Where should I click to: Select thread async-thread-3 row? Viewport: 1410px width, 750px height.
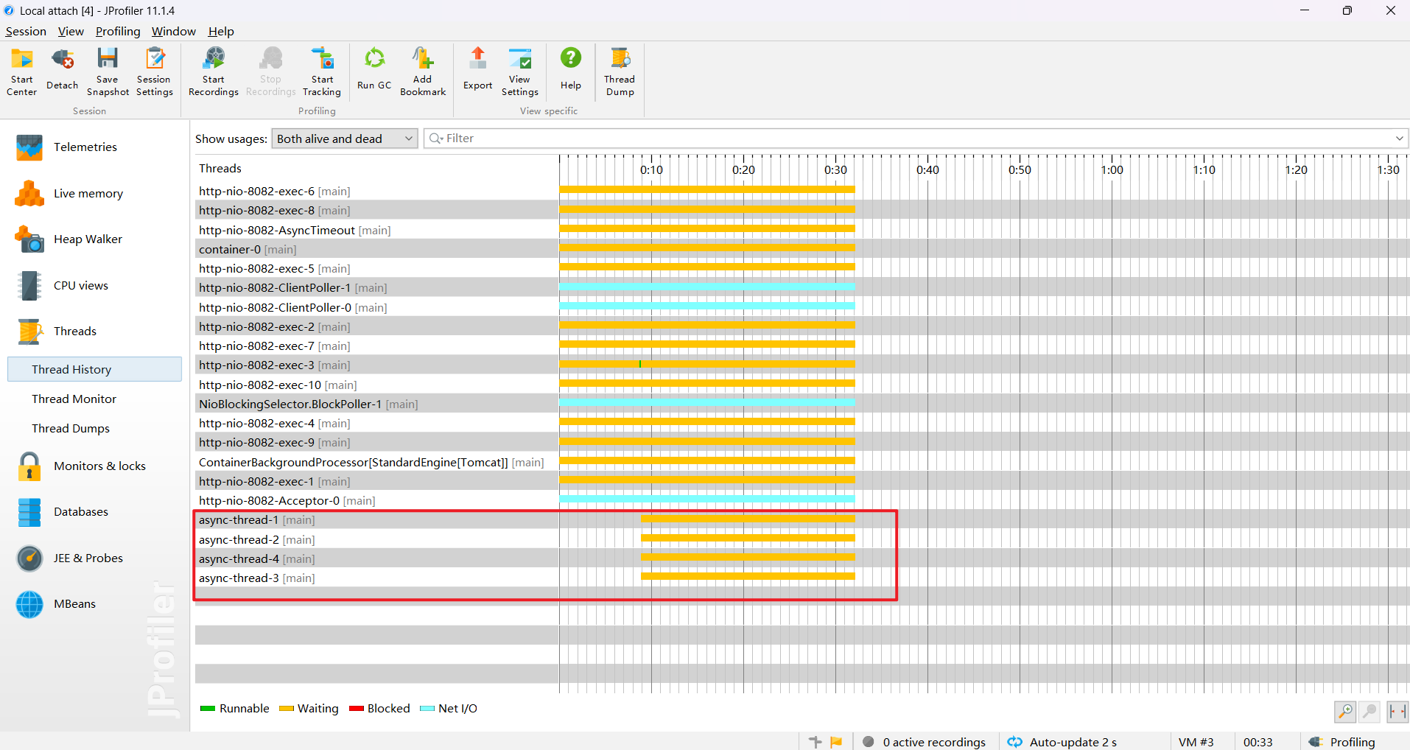376,578
